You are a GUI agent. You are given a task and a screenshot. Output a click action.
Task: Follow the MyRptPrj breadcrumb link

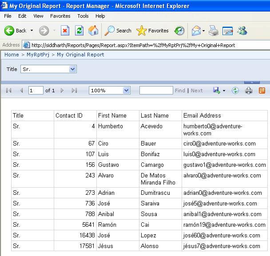[38, 55]
